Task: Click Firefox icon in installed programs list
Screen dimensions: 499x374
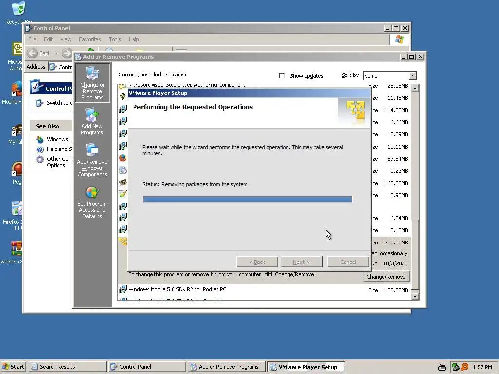Action: pyautogui.click(x=123, y=158)
